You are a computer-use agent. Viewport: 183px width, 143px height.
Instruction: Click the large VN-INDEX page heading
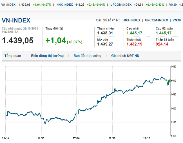tap(16, 21)
